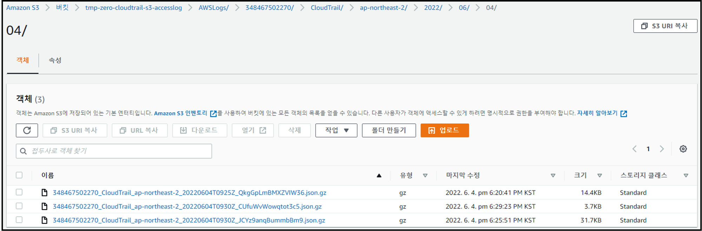Viewport: 702px width, 231px height.
Task: Click the 열기 button
Action: click(253, 131)
